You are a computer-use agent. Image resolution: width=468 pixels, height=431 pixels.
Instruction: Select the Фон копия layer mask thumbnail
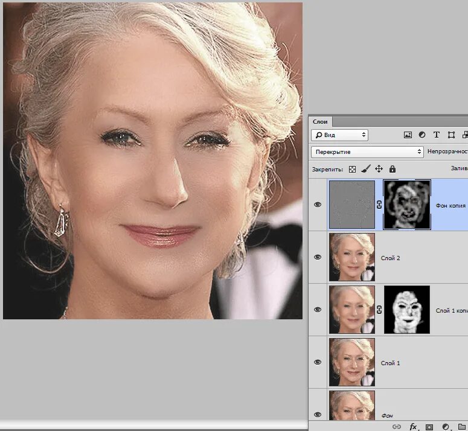pos(407,205)
